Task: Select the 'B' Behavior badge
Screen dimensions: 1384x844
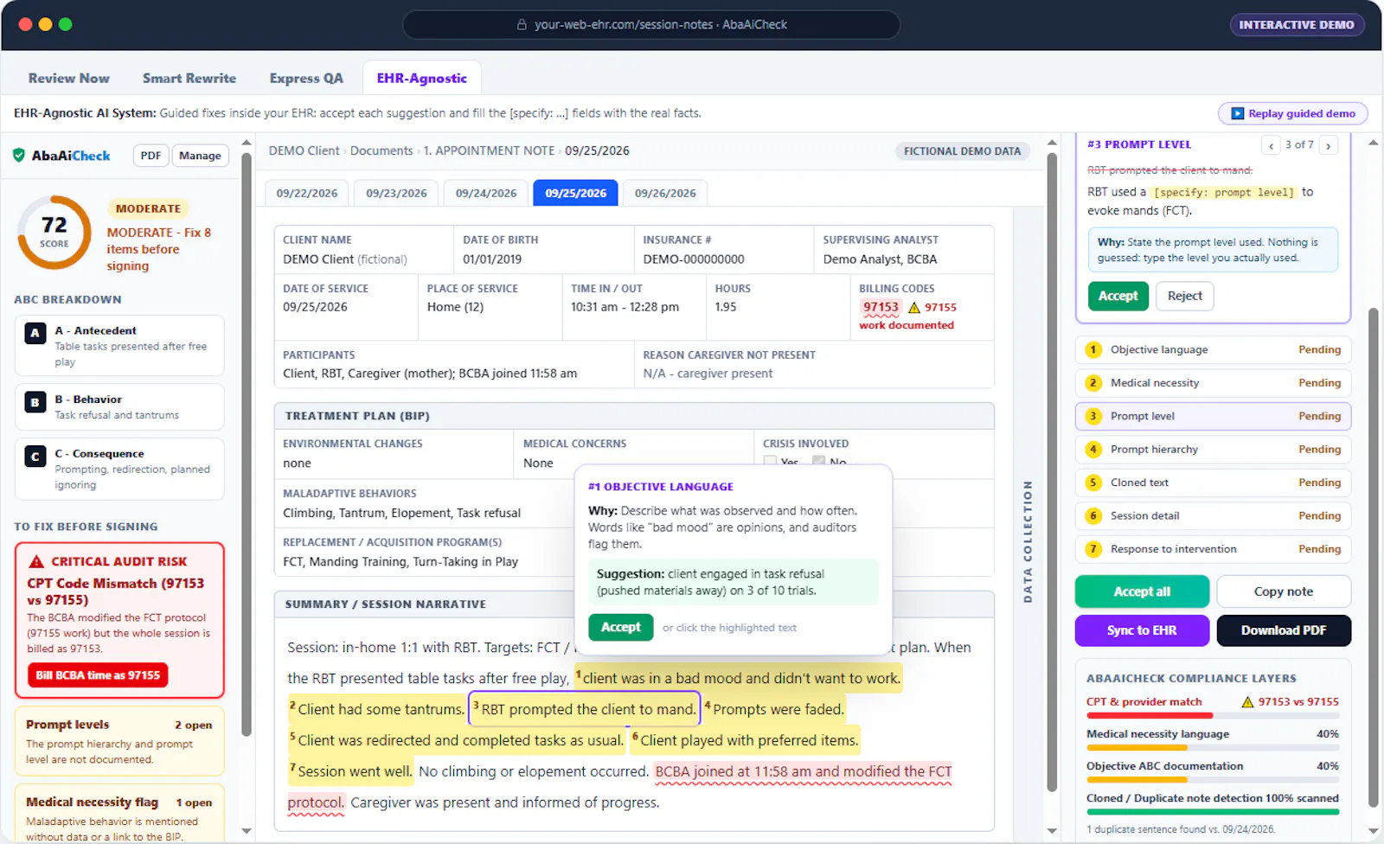Action: (x=35, y=402)
